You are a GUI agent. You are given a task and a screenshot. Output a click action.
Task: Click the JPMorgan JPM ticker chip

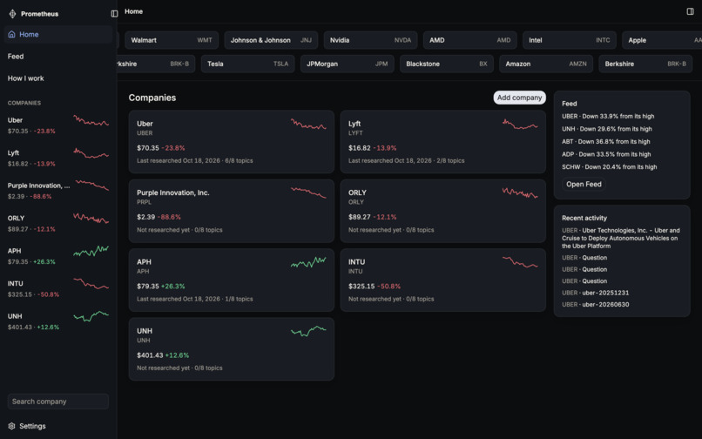click(347, 64)
